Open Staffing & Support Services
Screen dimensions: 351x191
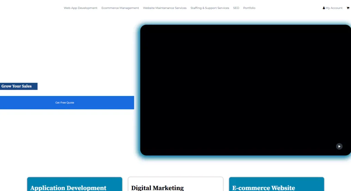pyautogui.click(x=210, y=8)
